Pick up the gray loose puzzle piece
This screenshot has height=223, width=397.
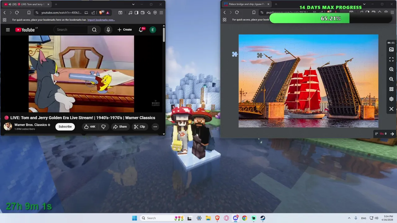click(260, 55)
